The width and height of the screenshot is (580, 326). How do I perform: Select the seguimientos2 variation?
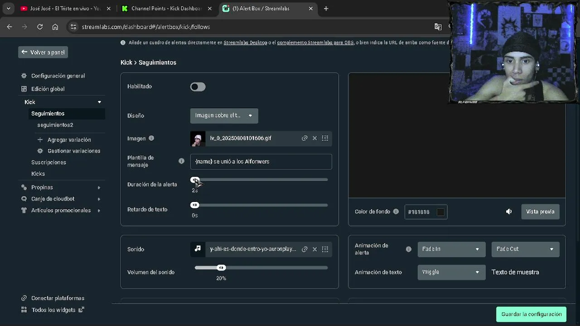coord(55,125)
